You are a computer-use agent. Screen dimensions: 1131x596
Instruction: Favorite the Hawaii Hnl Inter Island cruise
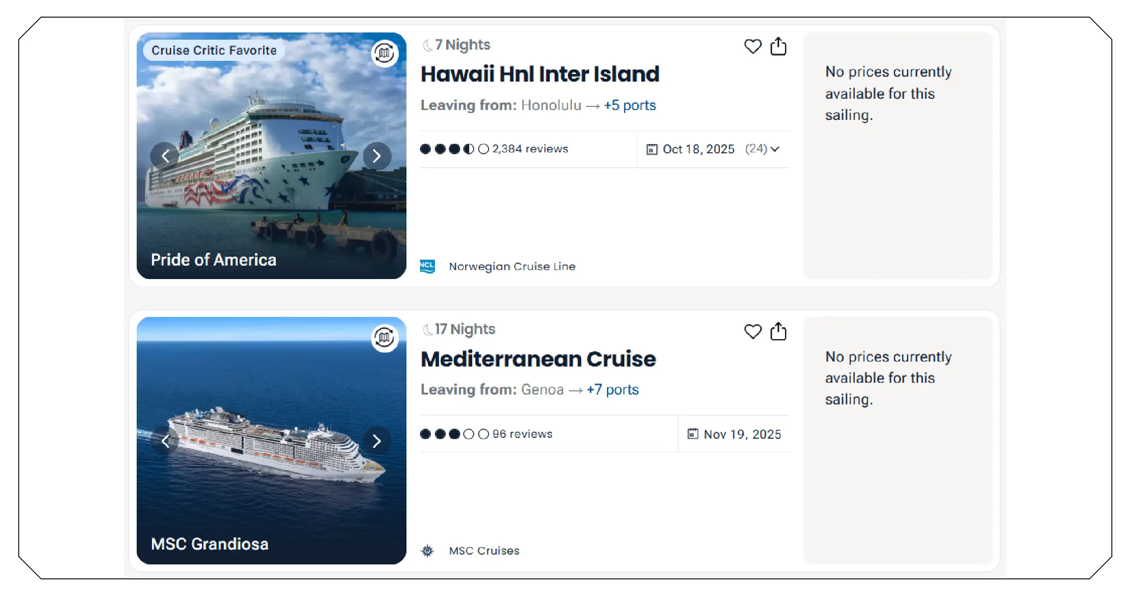(752, 46)
